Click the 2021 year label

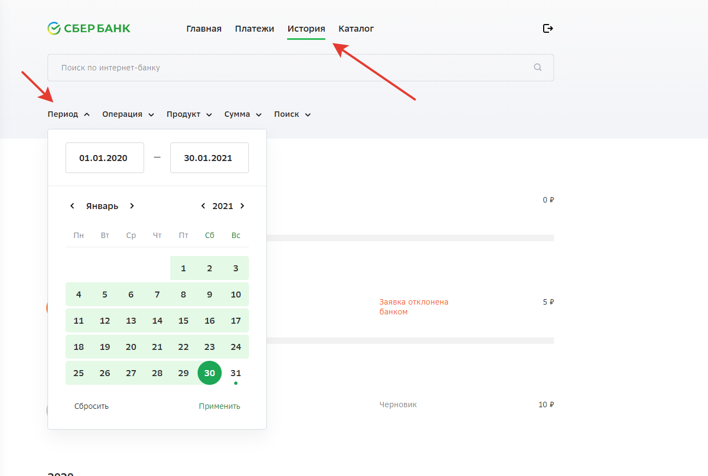pyautogui.click(x=223, y=206)
